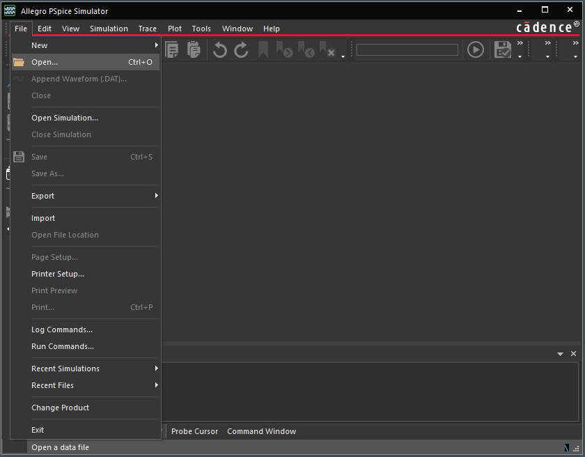Click inside the toolbar search field
Screen dimensions: 585x457
click(407, 49)
